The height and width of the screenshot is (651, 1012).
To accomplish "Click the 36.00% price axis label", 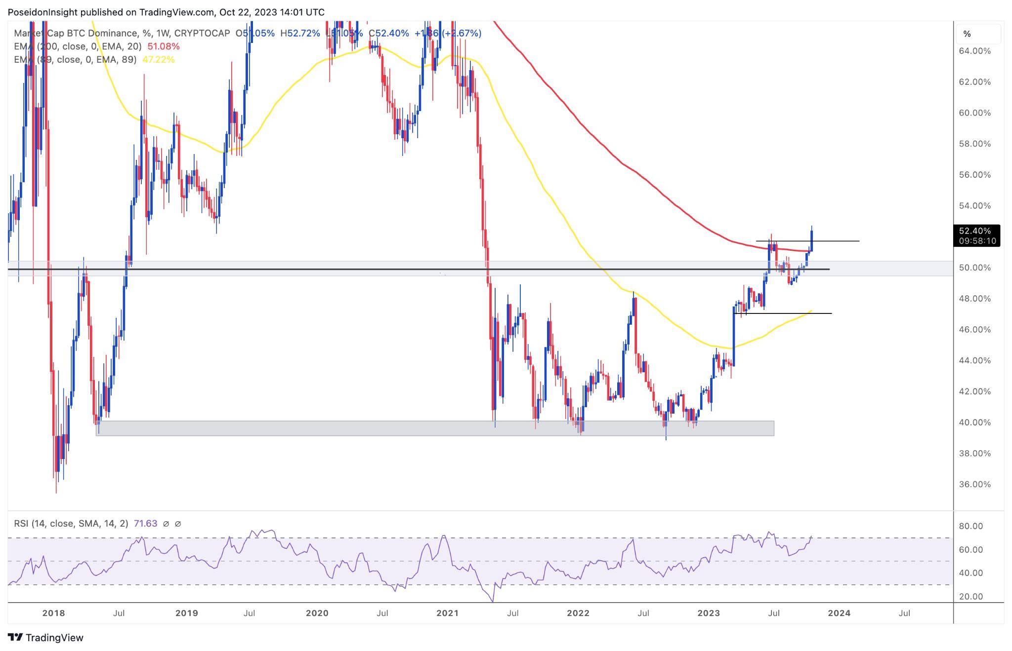I will click(974, 484).
